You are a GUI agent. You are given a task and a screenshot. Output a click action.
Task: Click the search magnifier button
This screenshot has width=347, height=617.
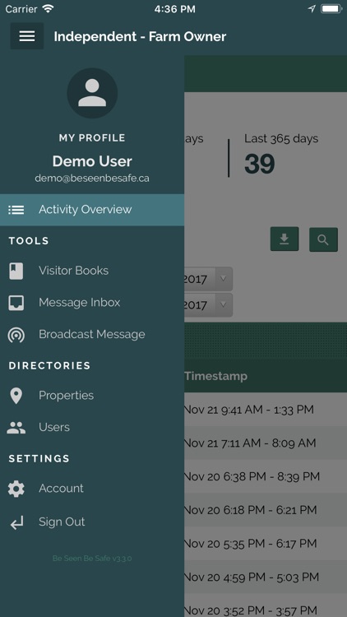(x=323, y=239)
